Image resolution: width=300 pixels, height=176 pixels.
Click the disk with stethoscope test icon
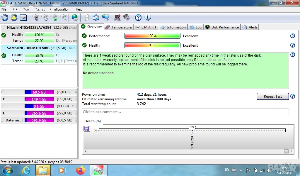[35, 18]
